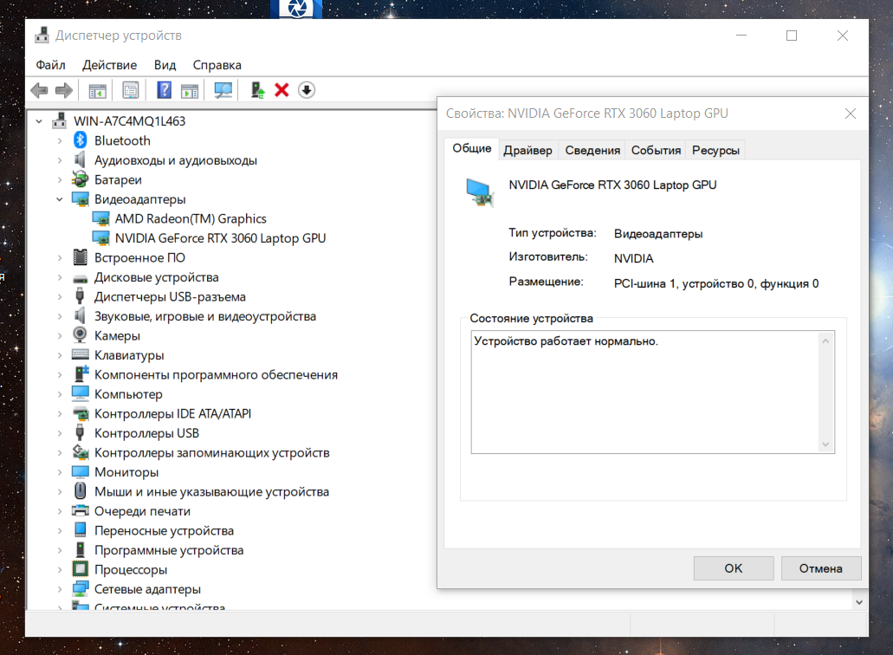Switch to the События tab
Viewport: 893px width, 655px height.
(656, 151)
